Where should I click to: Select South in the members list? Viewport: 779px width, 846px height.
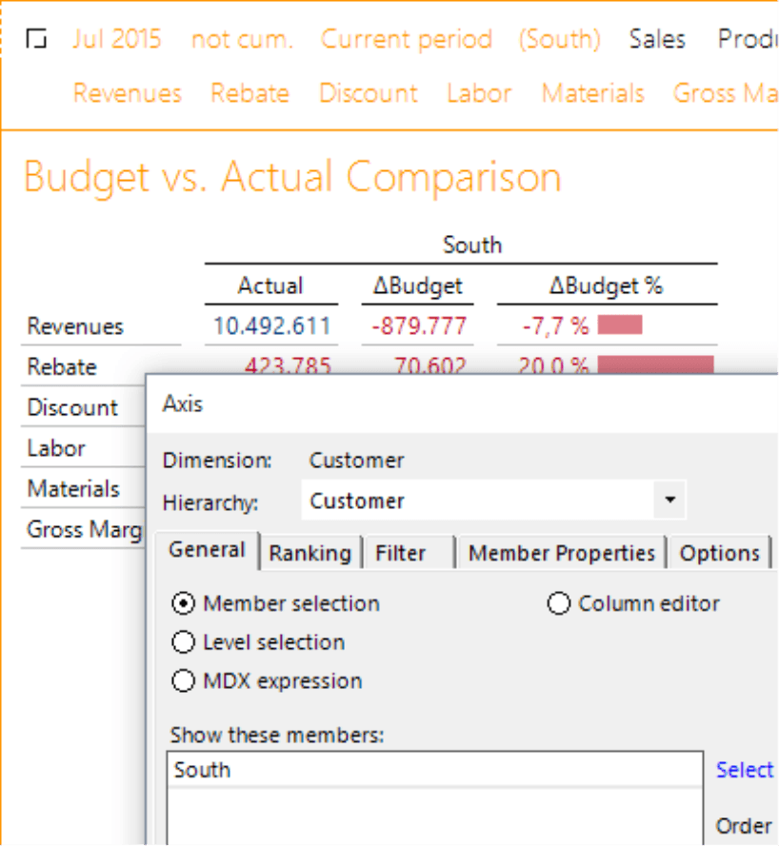[x=203, y=770]
